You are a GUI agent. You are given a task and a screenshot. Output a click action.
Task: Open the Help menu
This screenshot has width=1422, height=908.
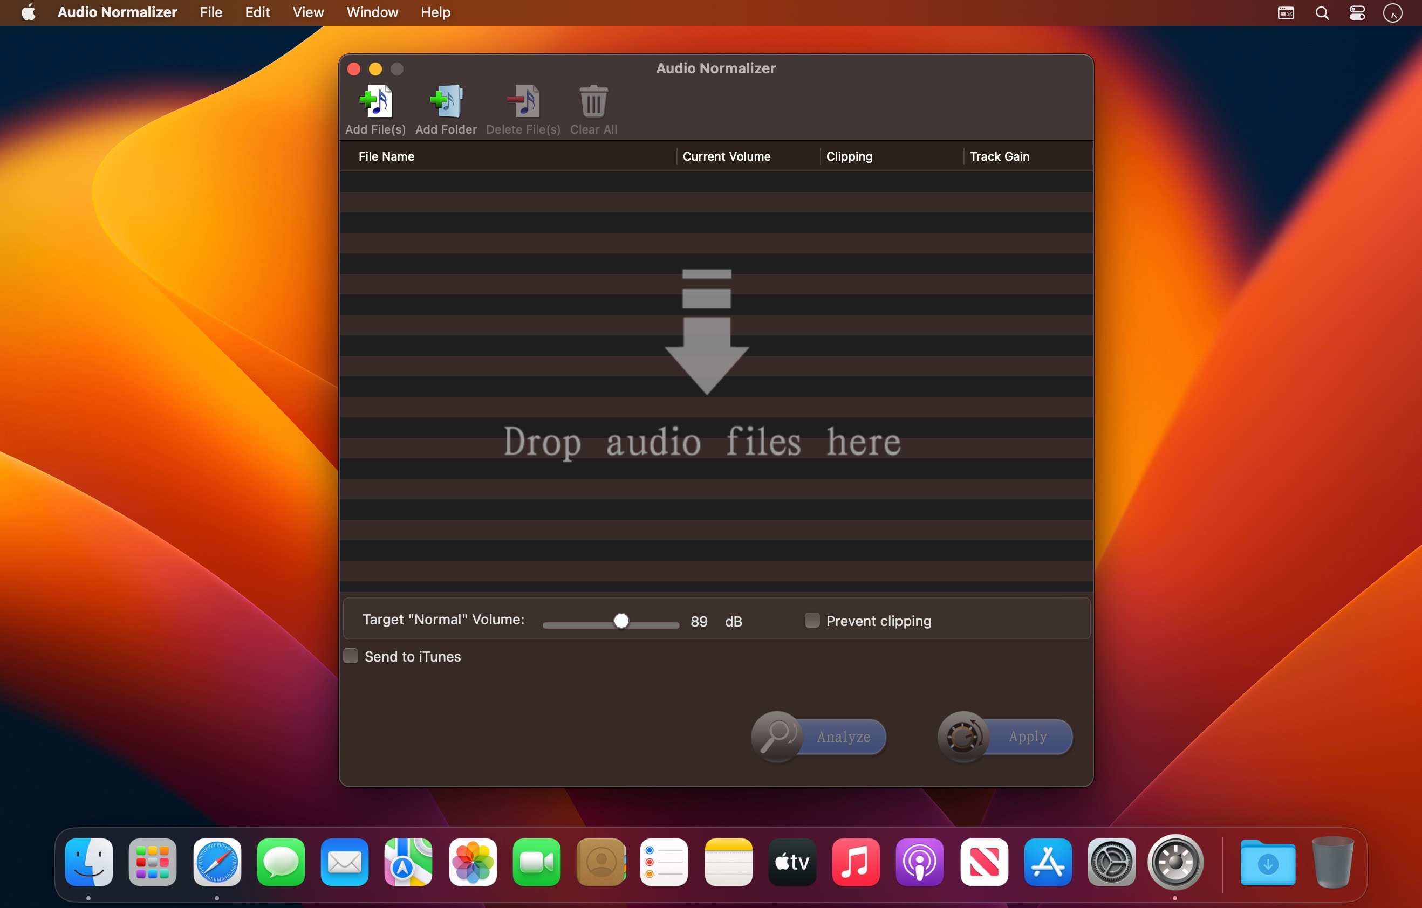click(x=435, y=12)
